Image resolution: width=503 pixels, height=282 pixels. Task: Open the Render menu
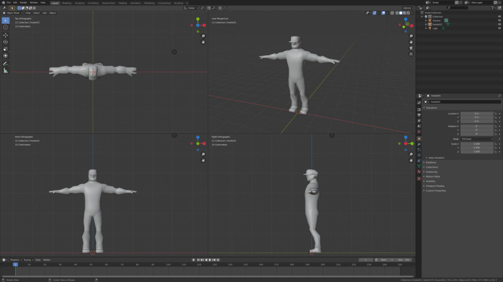(24, 2)
